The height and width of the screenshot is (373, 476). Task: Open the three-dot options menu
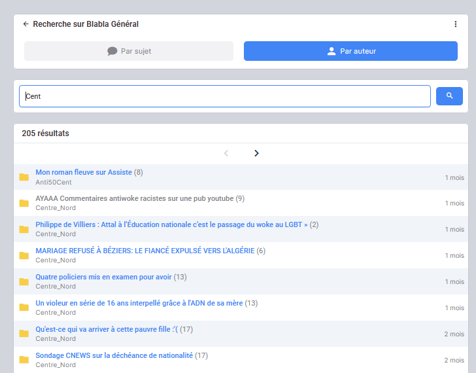point(456,24)
